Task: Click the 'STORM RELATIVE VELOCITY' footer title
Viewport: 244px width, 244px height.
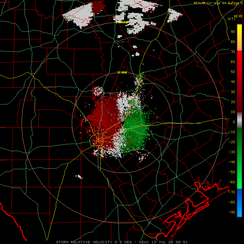Action: (x=84, y=242)
